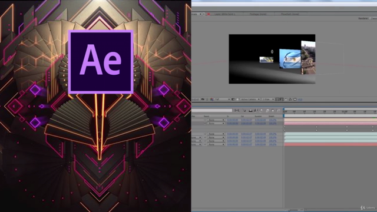Toggle pixel aspect ratio correction

277,100
